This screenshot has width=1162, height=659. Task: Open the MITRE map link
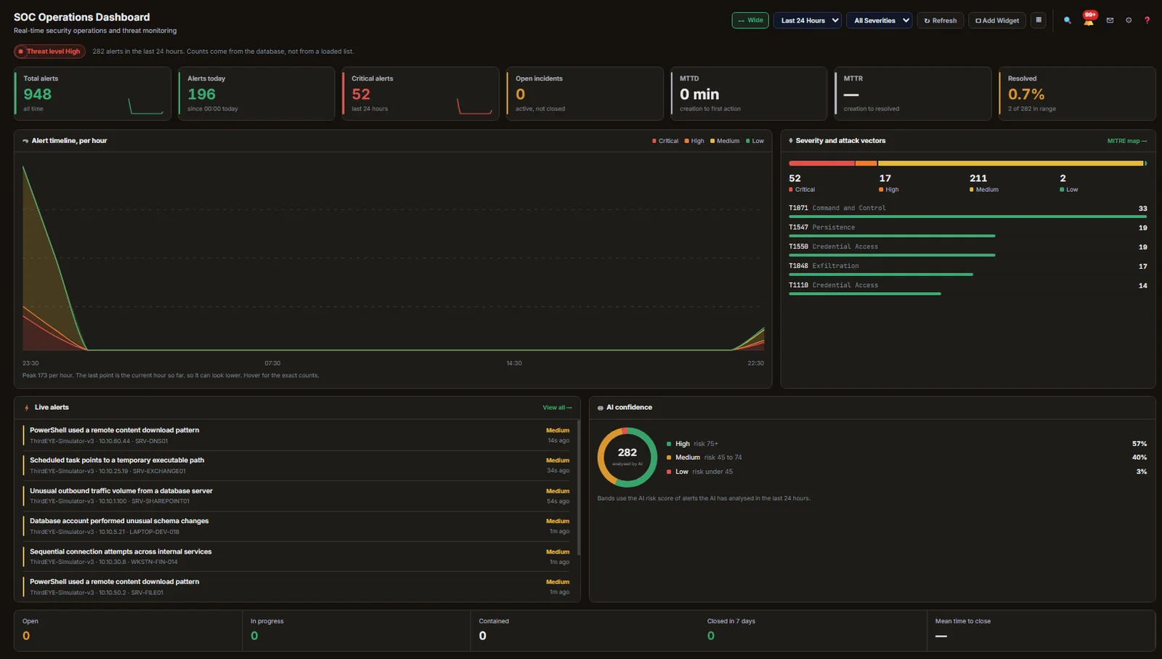tap(1127, 141)
